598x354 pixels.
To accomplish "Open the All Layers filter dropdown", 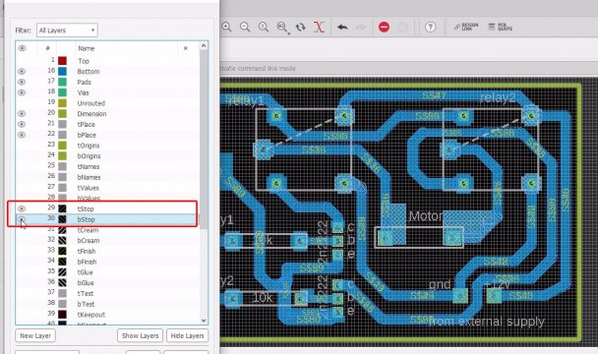I will click(67, 30).
